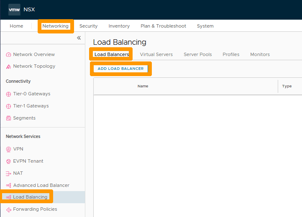Select the Load Balancers sub-tab
The width and height of the screenshot is (302, 217).
[x=112, y=54]
